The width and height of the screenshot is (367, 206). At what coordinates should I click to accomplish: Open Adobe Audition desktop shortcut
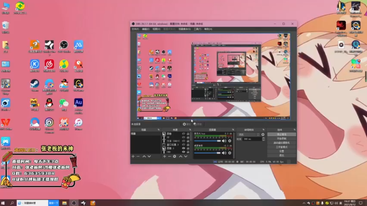pyautogui.click(x=78, y=106)
